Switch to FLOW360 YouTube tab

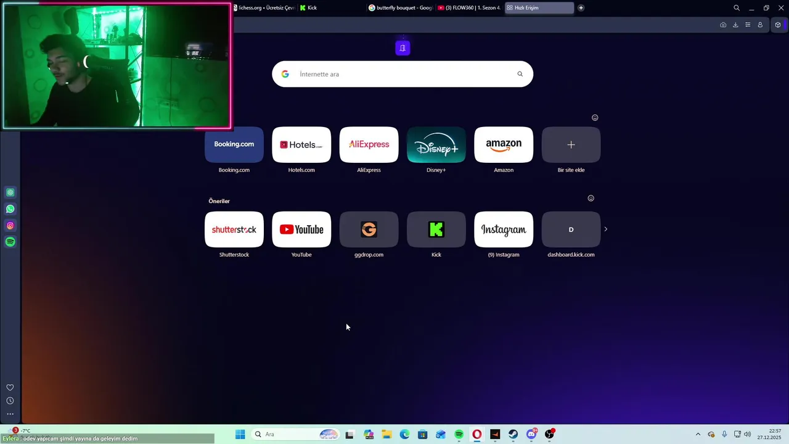(x=469, y=8)
